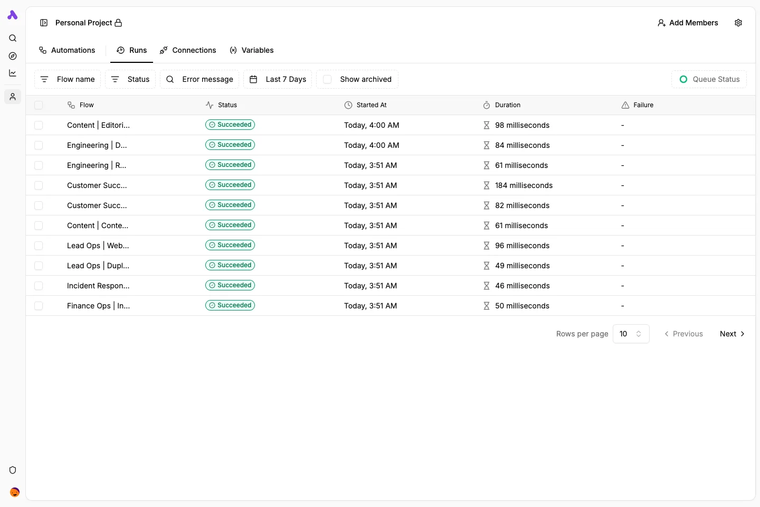Click hourglass icon beside 184 milliseconds
This screenshot has width=760, height=507.
pos(487,185)
